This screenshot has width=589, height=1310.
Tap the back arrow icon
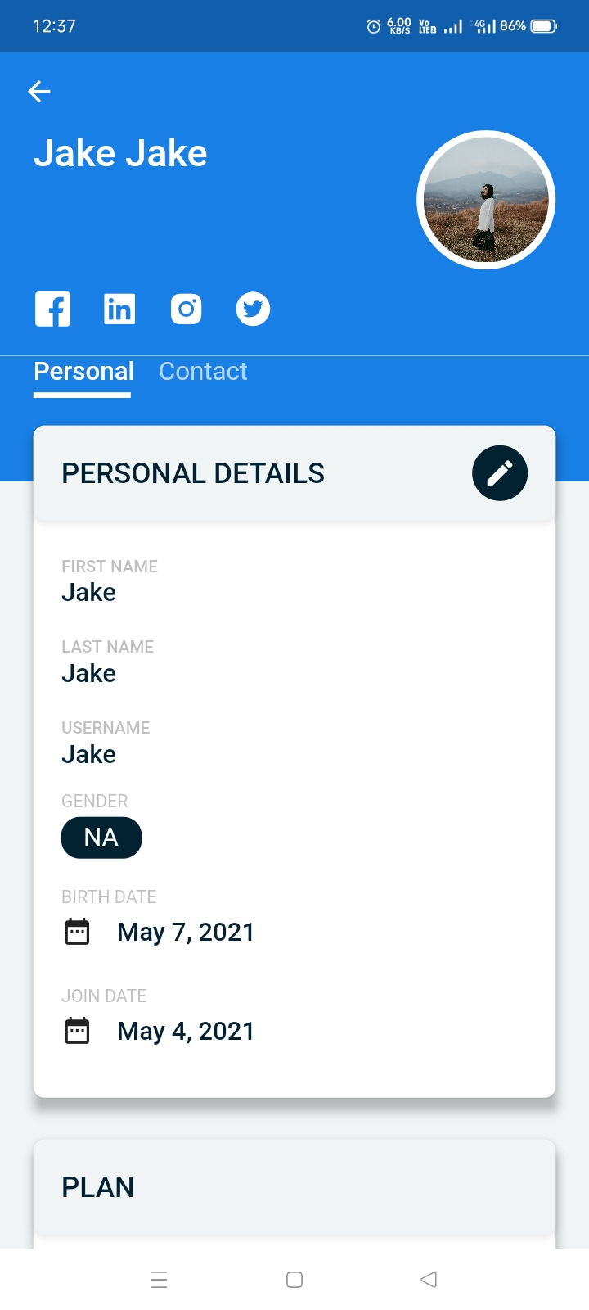click(39, 92)
